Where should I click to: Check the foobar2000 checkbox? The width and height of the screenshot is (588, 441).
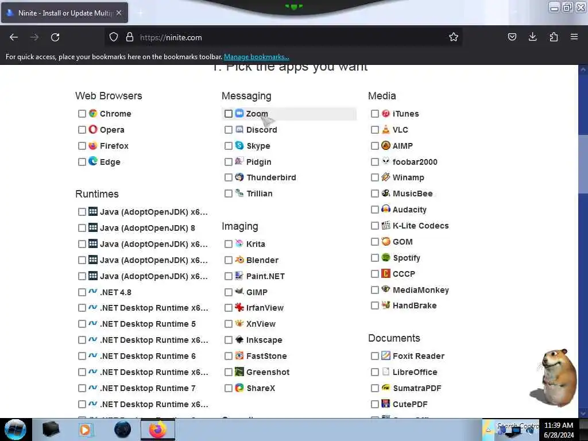[374, 162]
